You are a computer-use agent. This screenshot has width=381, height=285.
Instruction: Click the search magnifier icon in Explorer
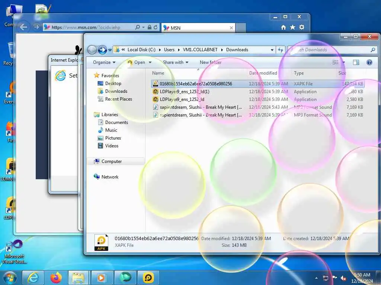373,50
